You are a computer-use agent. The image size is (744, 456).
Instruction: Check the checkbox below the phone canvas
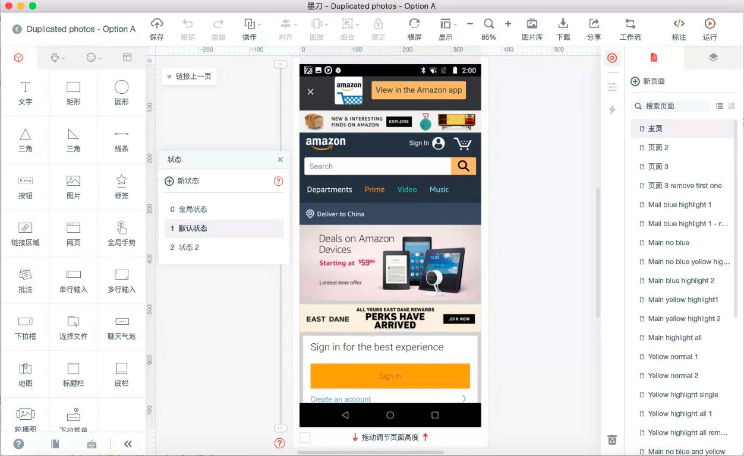coord(305,438)
